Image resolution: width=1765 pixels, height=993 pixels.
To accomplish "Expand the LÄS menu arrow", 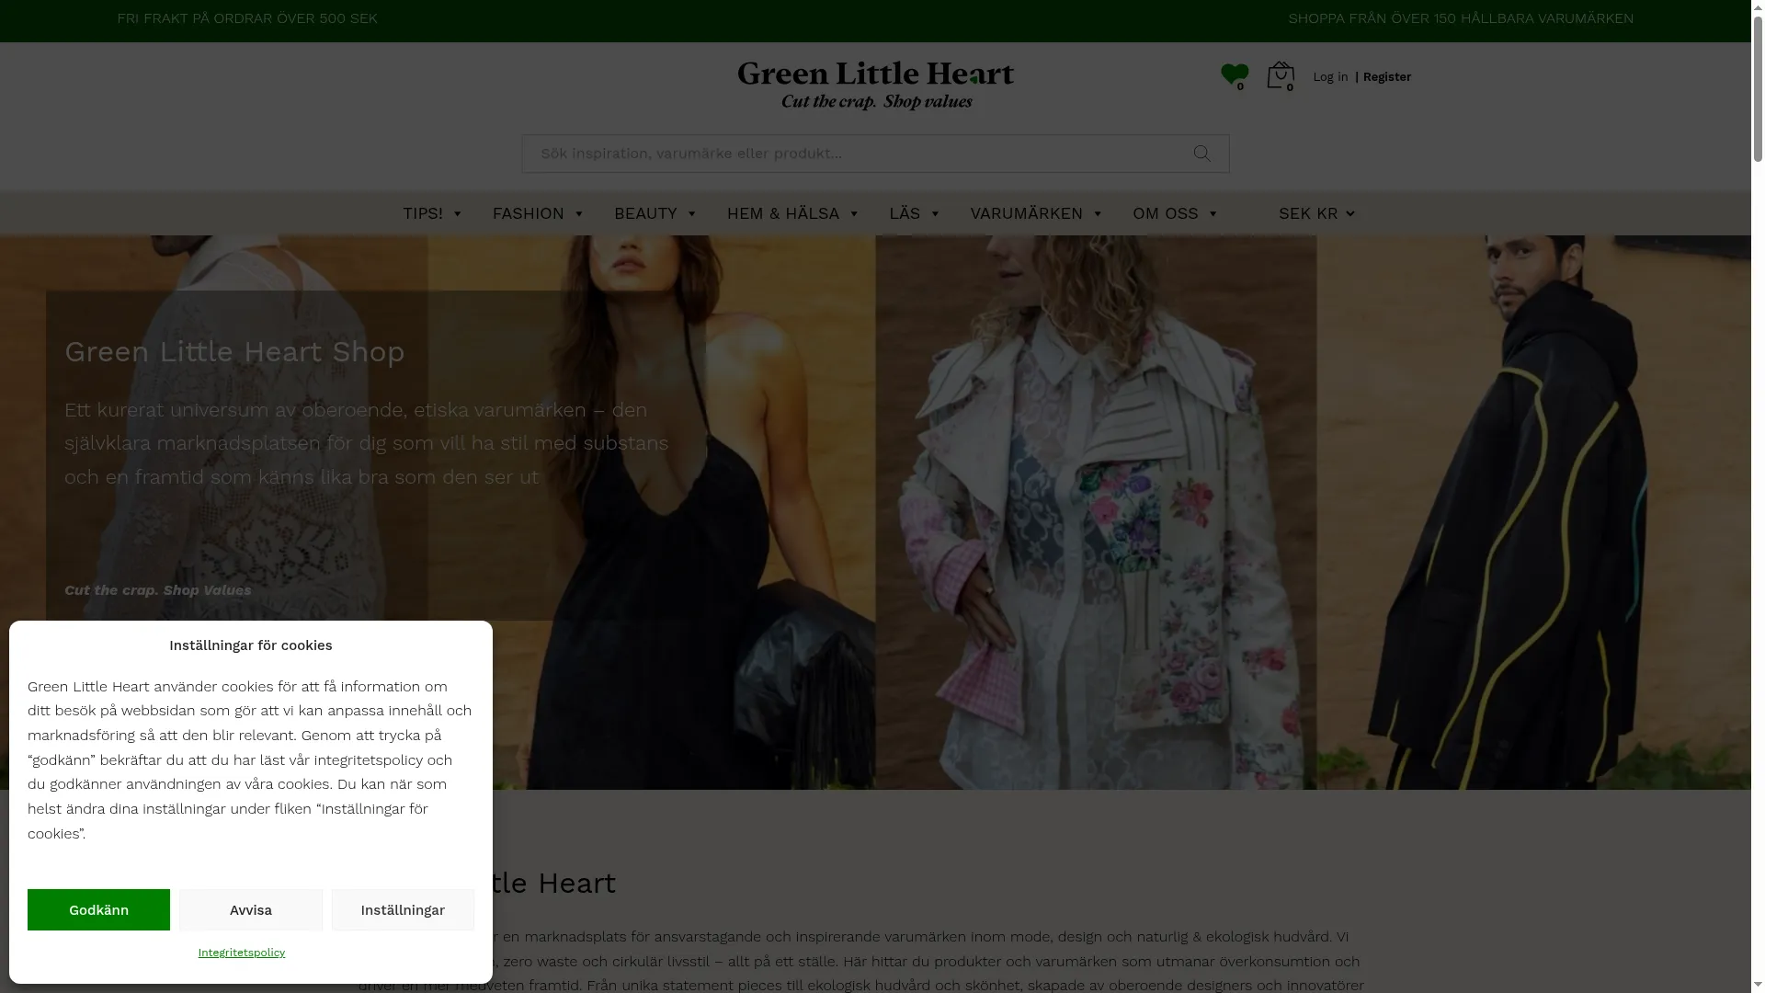I will point(936,214).
